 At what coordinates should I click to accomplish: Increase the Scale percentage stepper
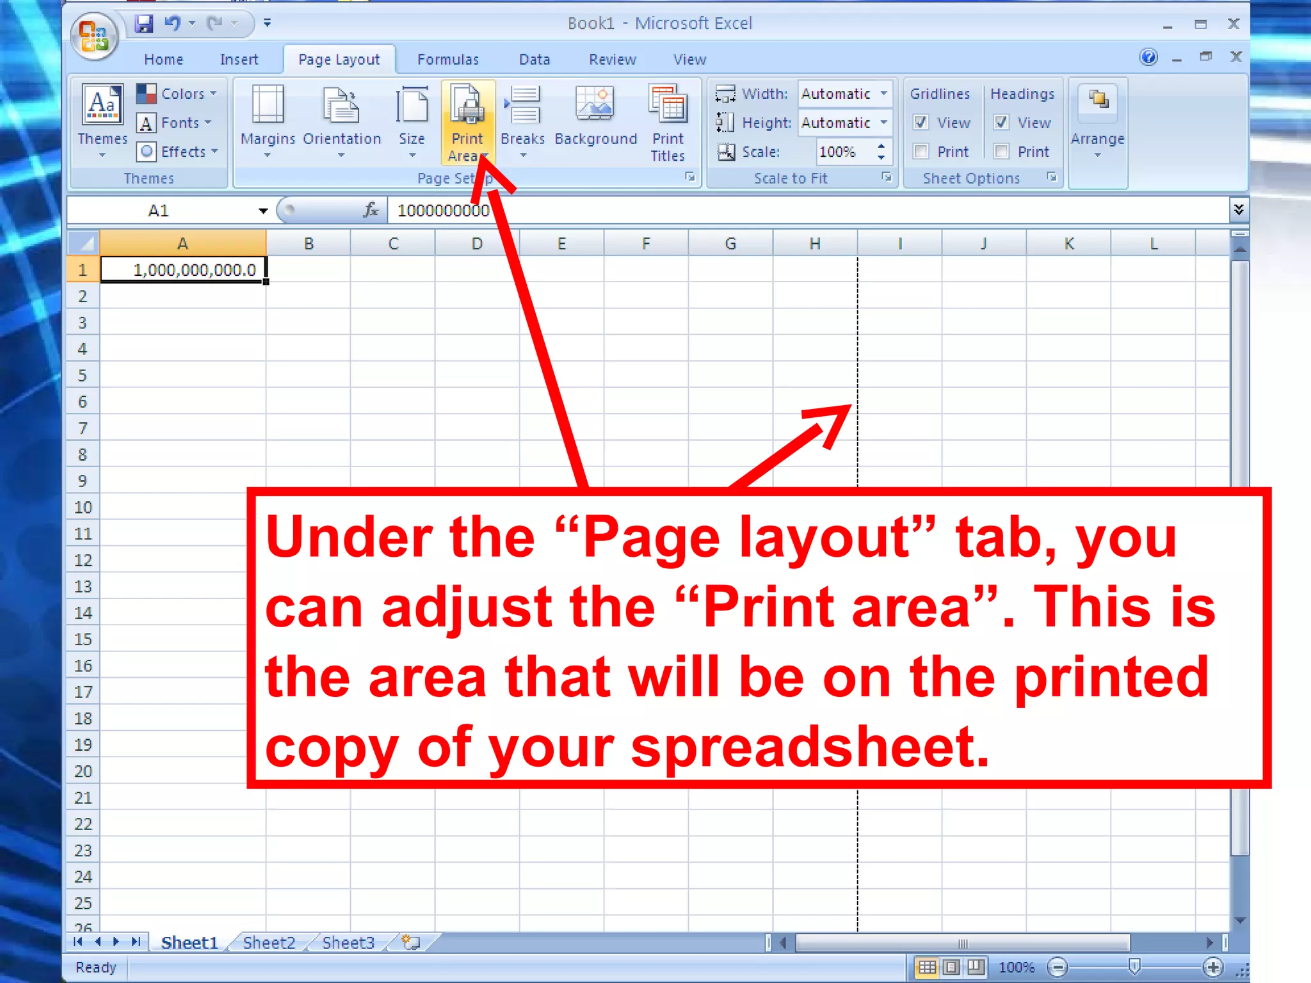pos(881,147)
